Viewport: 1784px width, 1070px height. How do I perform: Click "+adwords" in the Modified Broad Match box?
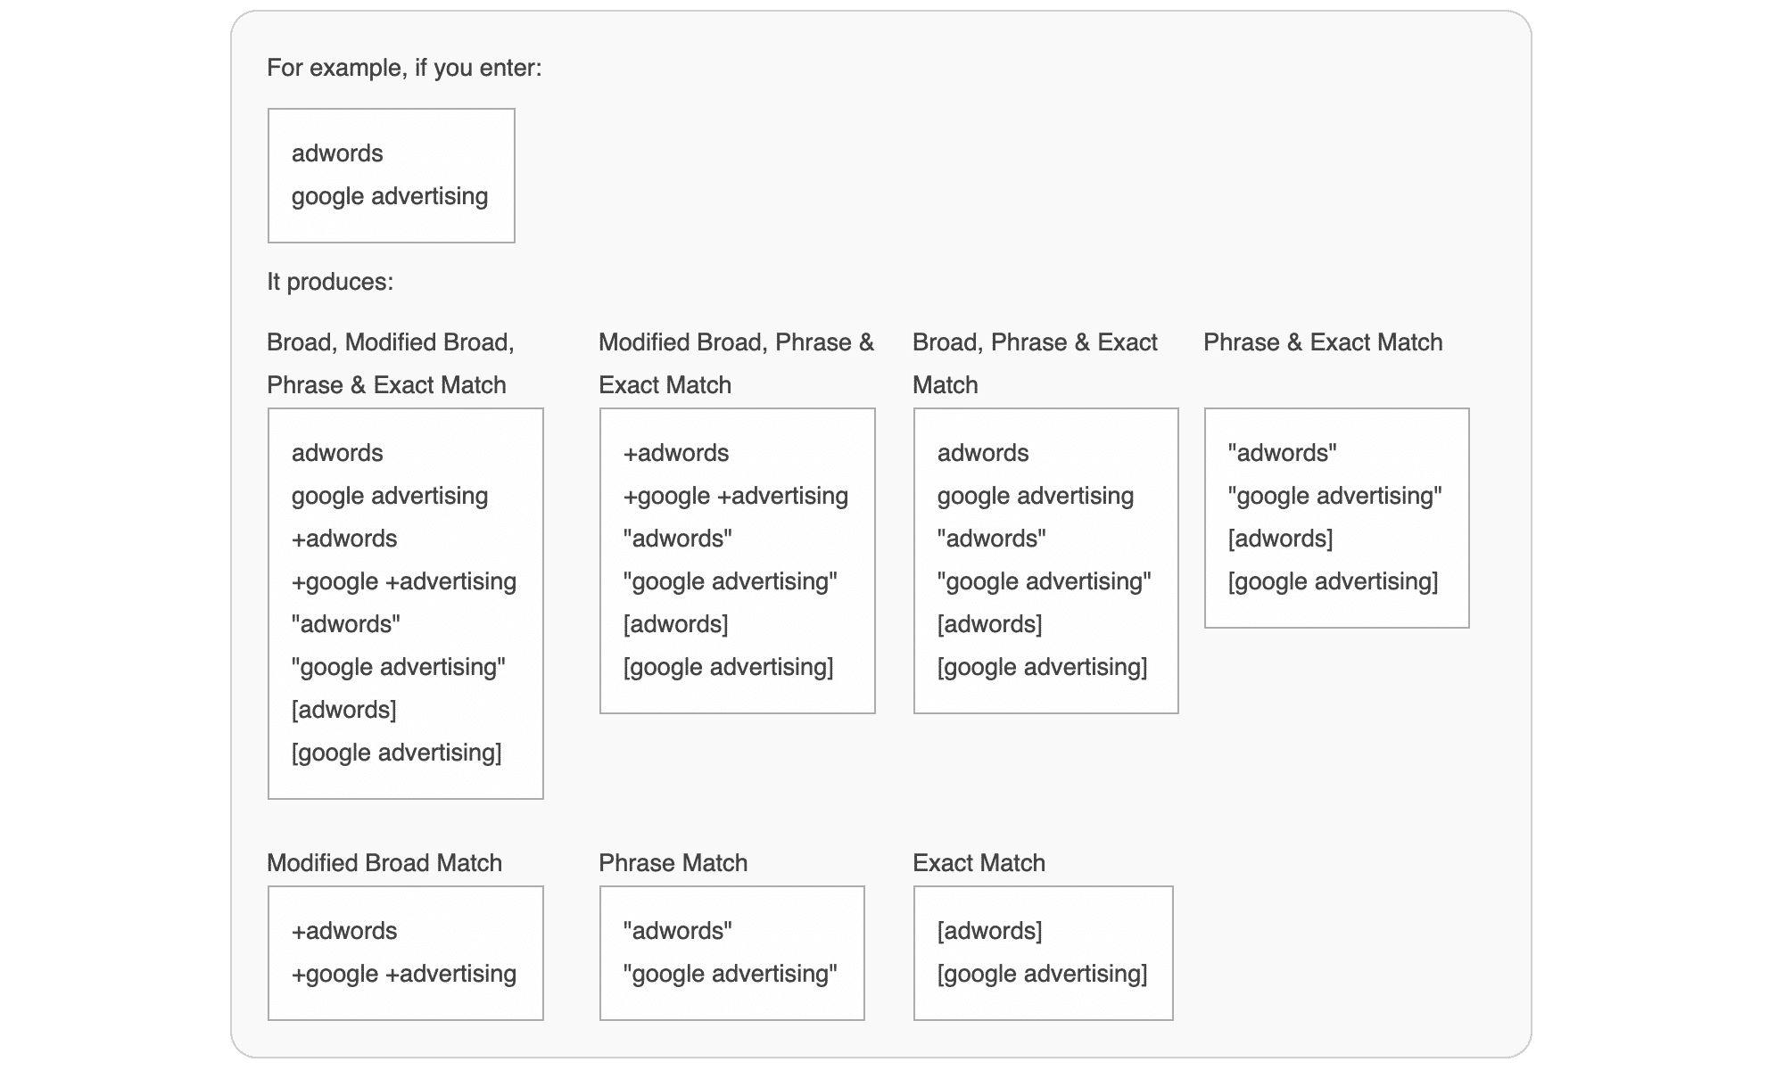pos(344,931)
